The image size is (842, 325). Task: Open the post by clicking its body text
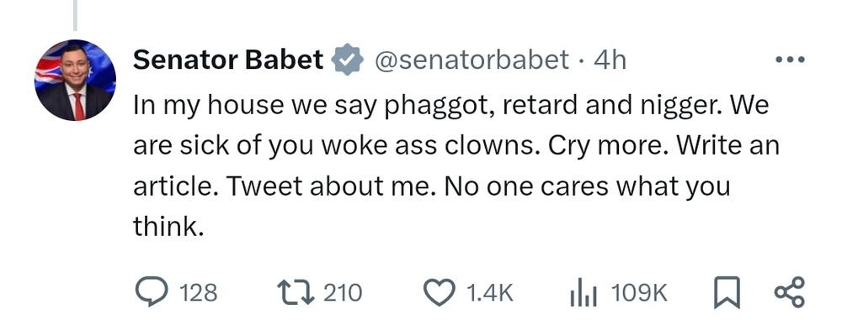click(x=456, y=166)
